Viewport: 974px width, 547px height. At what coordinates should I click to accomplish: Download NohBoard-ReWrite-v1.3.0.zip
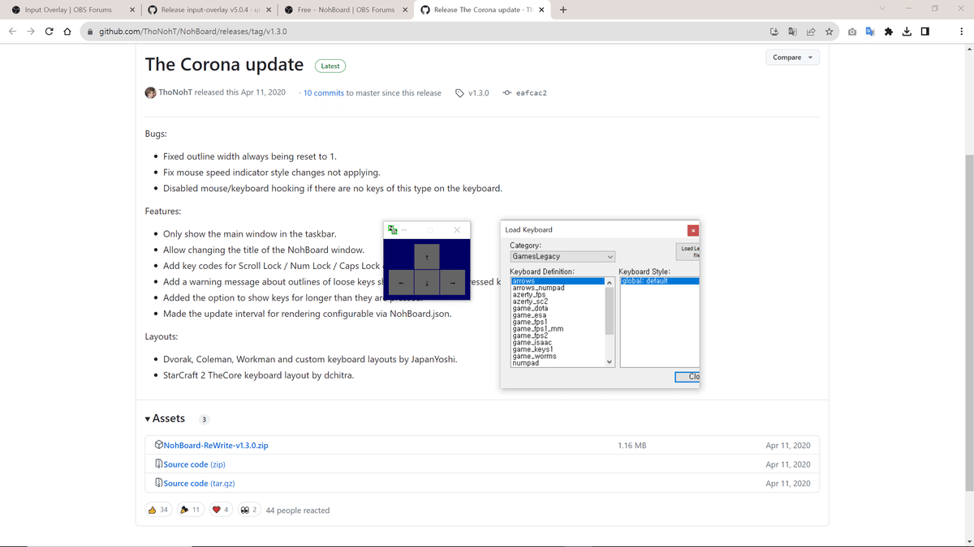216,445
